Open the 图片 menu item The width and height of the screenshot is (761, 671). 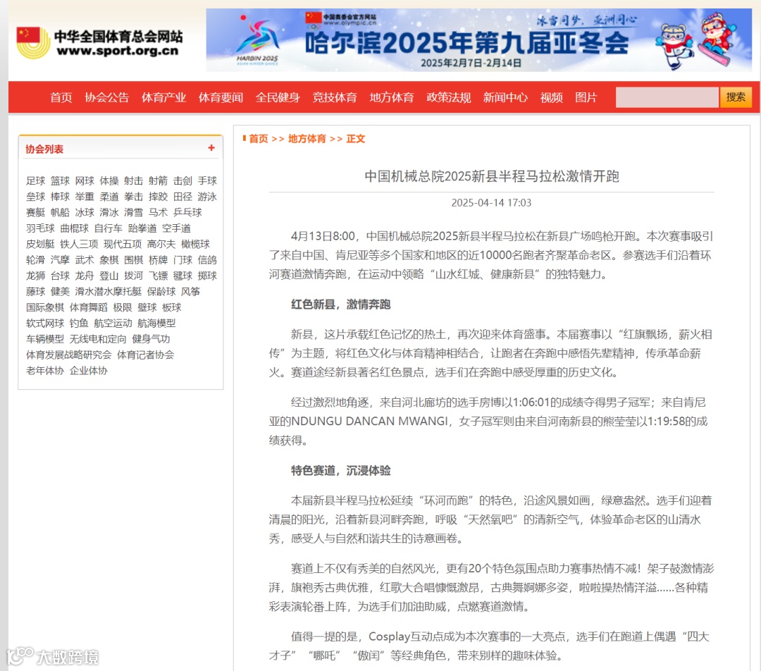(586, 97)
